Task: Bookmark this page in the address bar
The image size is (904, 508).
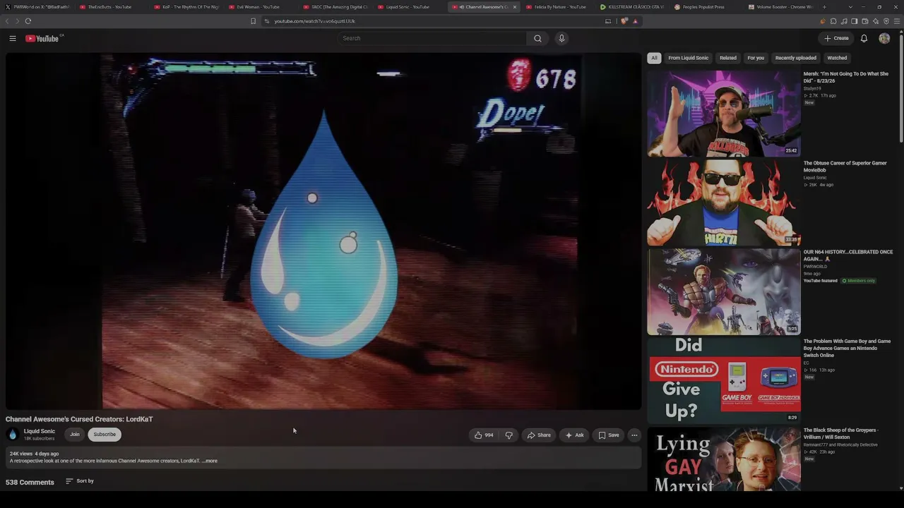Action: (253, 21)
